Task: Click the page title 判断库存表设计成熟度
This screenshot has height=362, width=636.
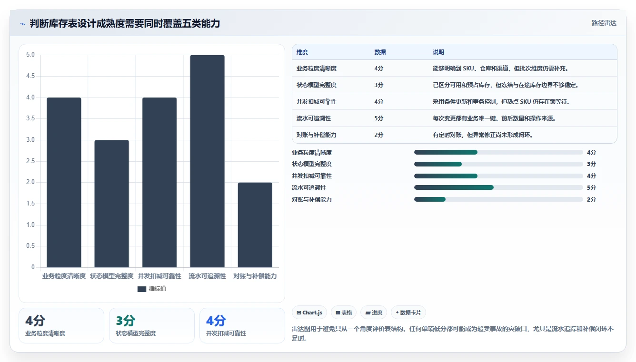Action: (125, 23)
